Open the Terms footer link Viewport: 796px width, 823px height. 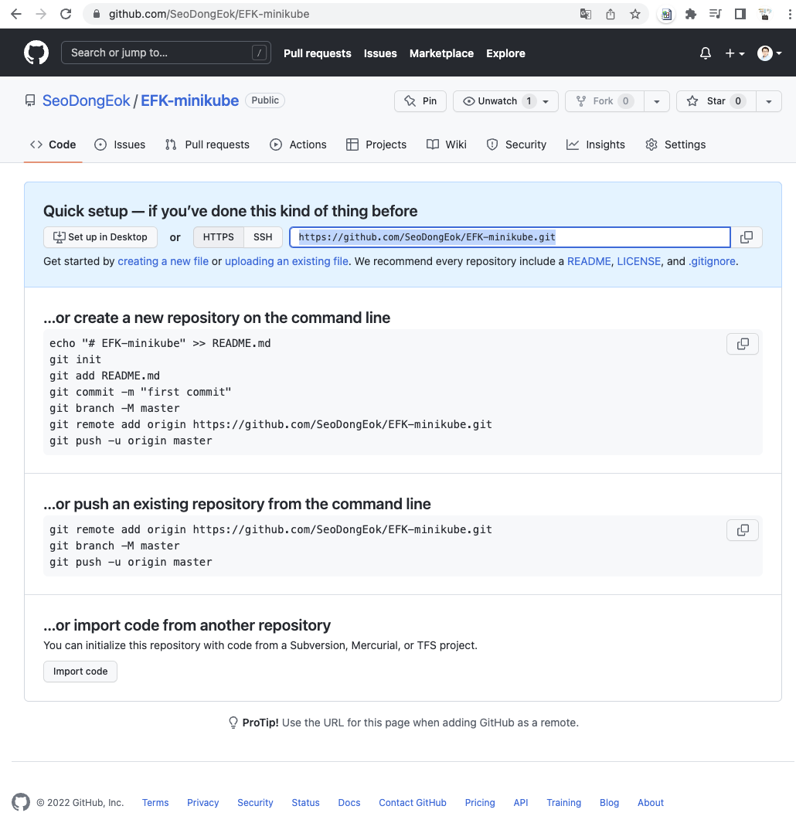(x=155, y=803)
